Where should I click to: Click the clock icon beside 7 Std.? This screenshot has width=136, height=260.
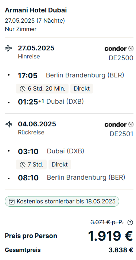(23, 165)
